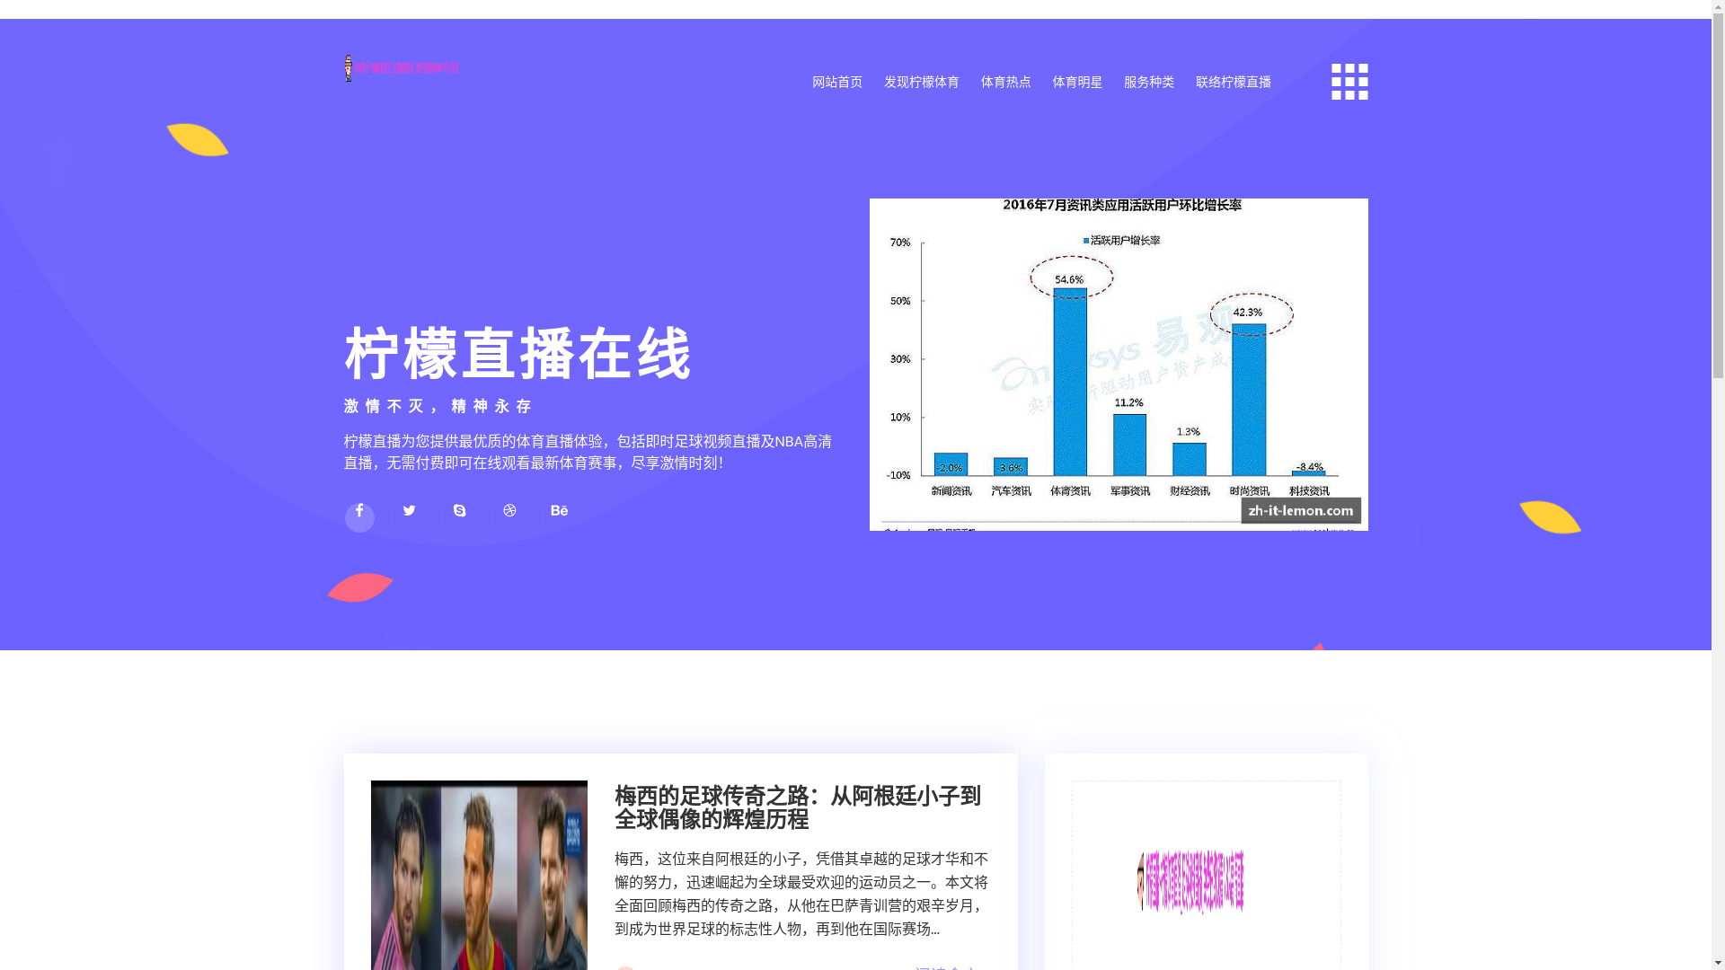The image size is (1725, 970).
Task: Open 发现柠檬体育 menu item
Action: point(922,82)
